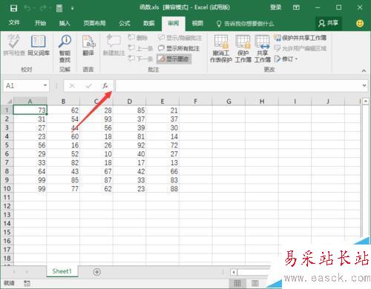The image size is (371, 289).
Task: Select column B header
Action: coord(63,102)
